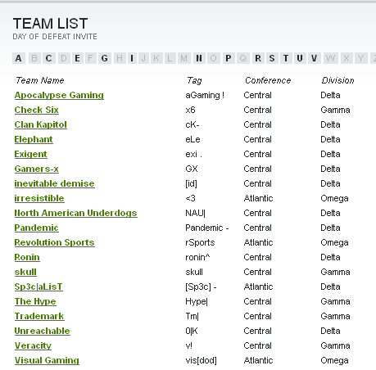Open the Unreachable team link
This screenshot has width=376, height=370.
(43, 331)
